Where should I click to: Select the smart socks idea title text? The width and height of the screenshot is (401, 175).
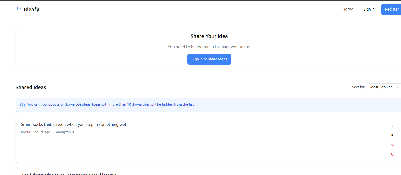(x=74, y=125)
